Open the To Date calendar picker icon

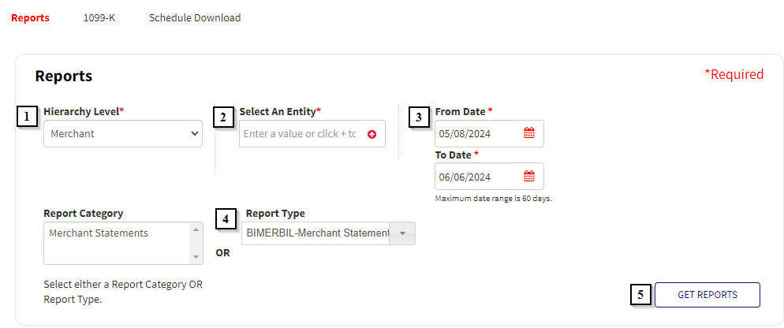click(x=529, y=177)
